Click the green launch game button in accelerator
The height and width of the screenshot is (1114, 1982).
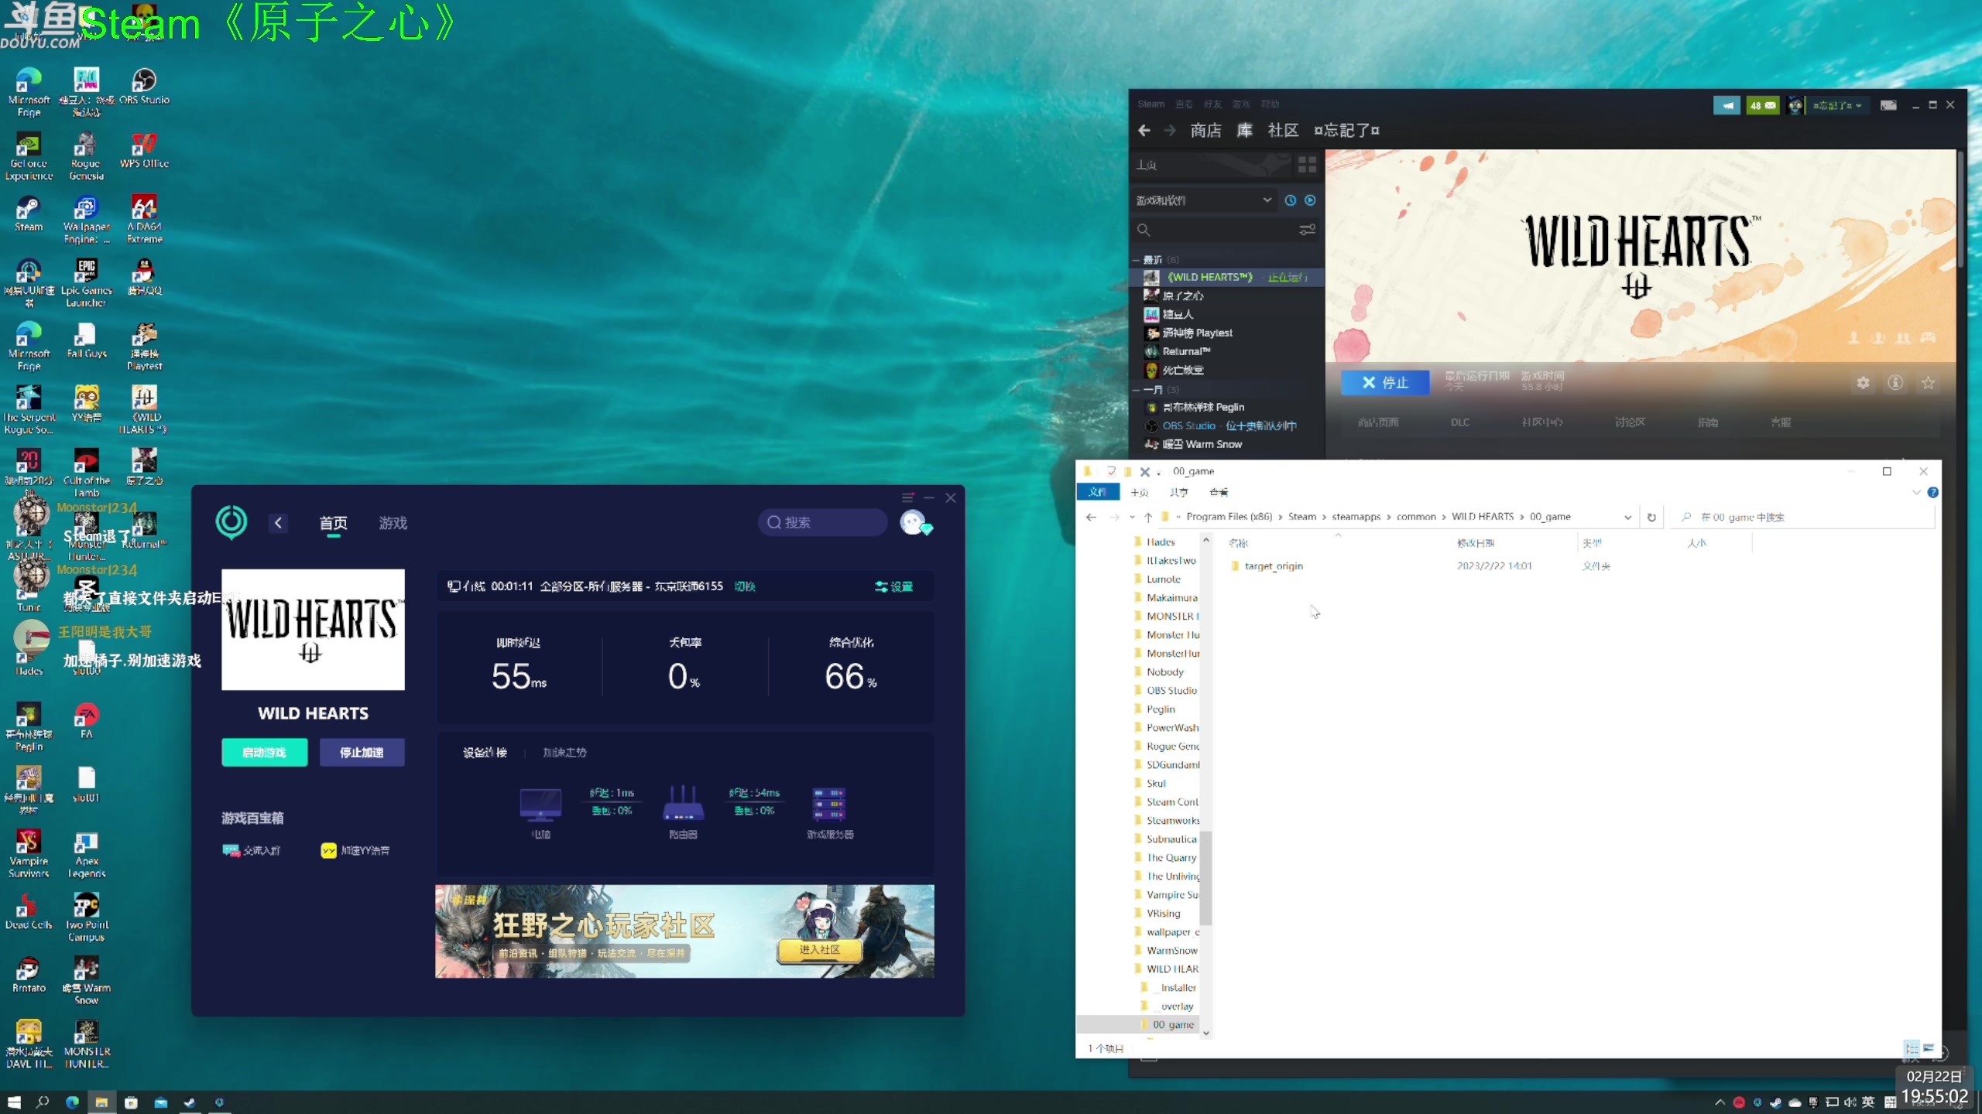(264, 752)
